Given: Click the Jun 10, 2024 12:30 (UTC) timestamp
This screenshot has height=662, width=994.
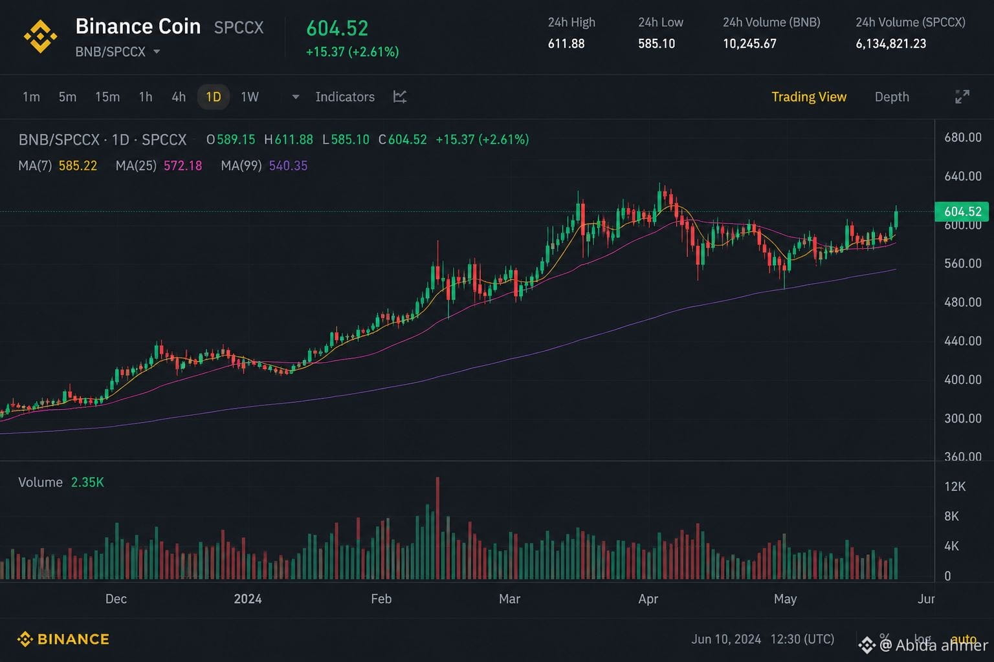Looking at the screenshot, I should tap(762, 639).
